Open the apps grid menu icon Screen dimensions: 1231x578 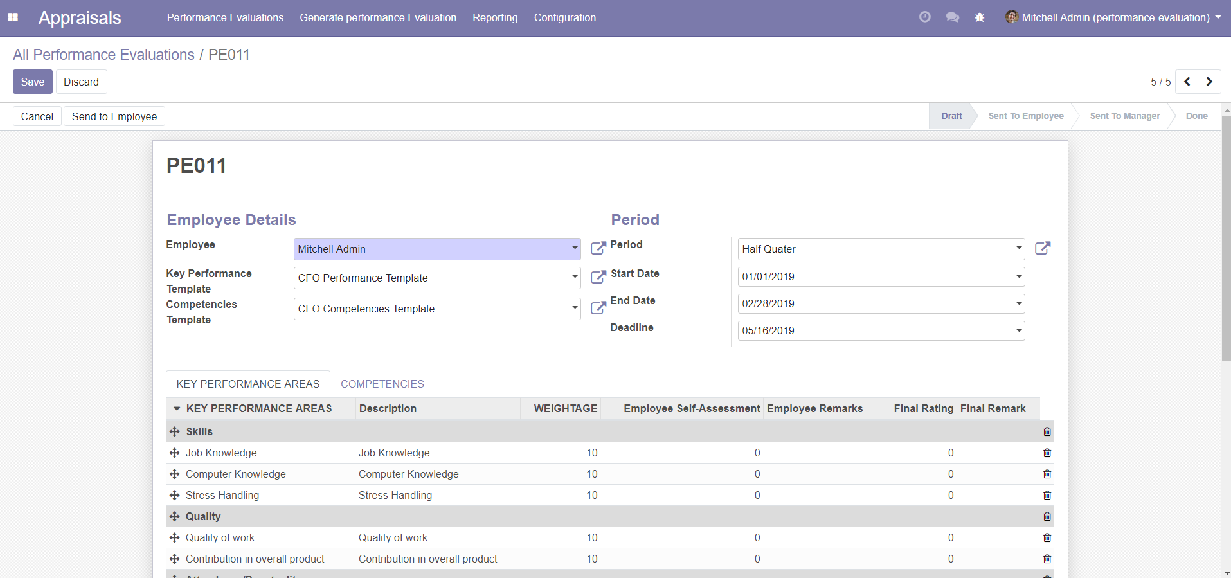point(13,17)
